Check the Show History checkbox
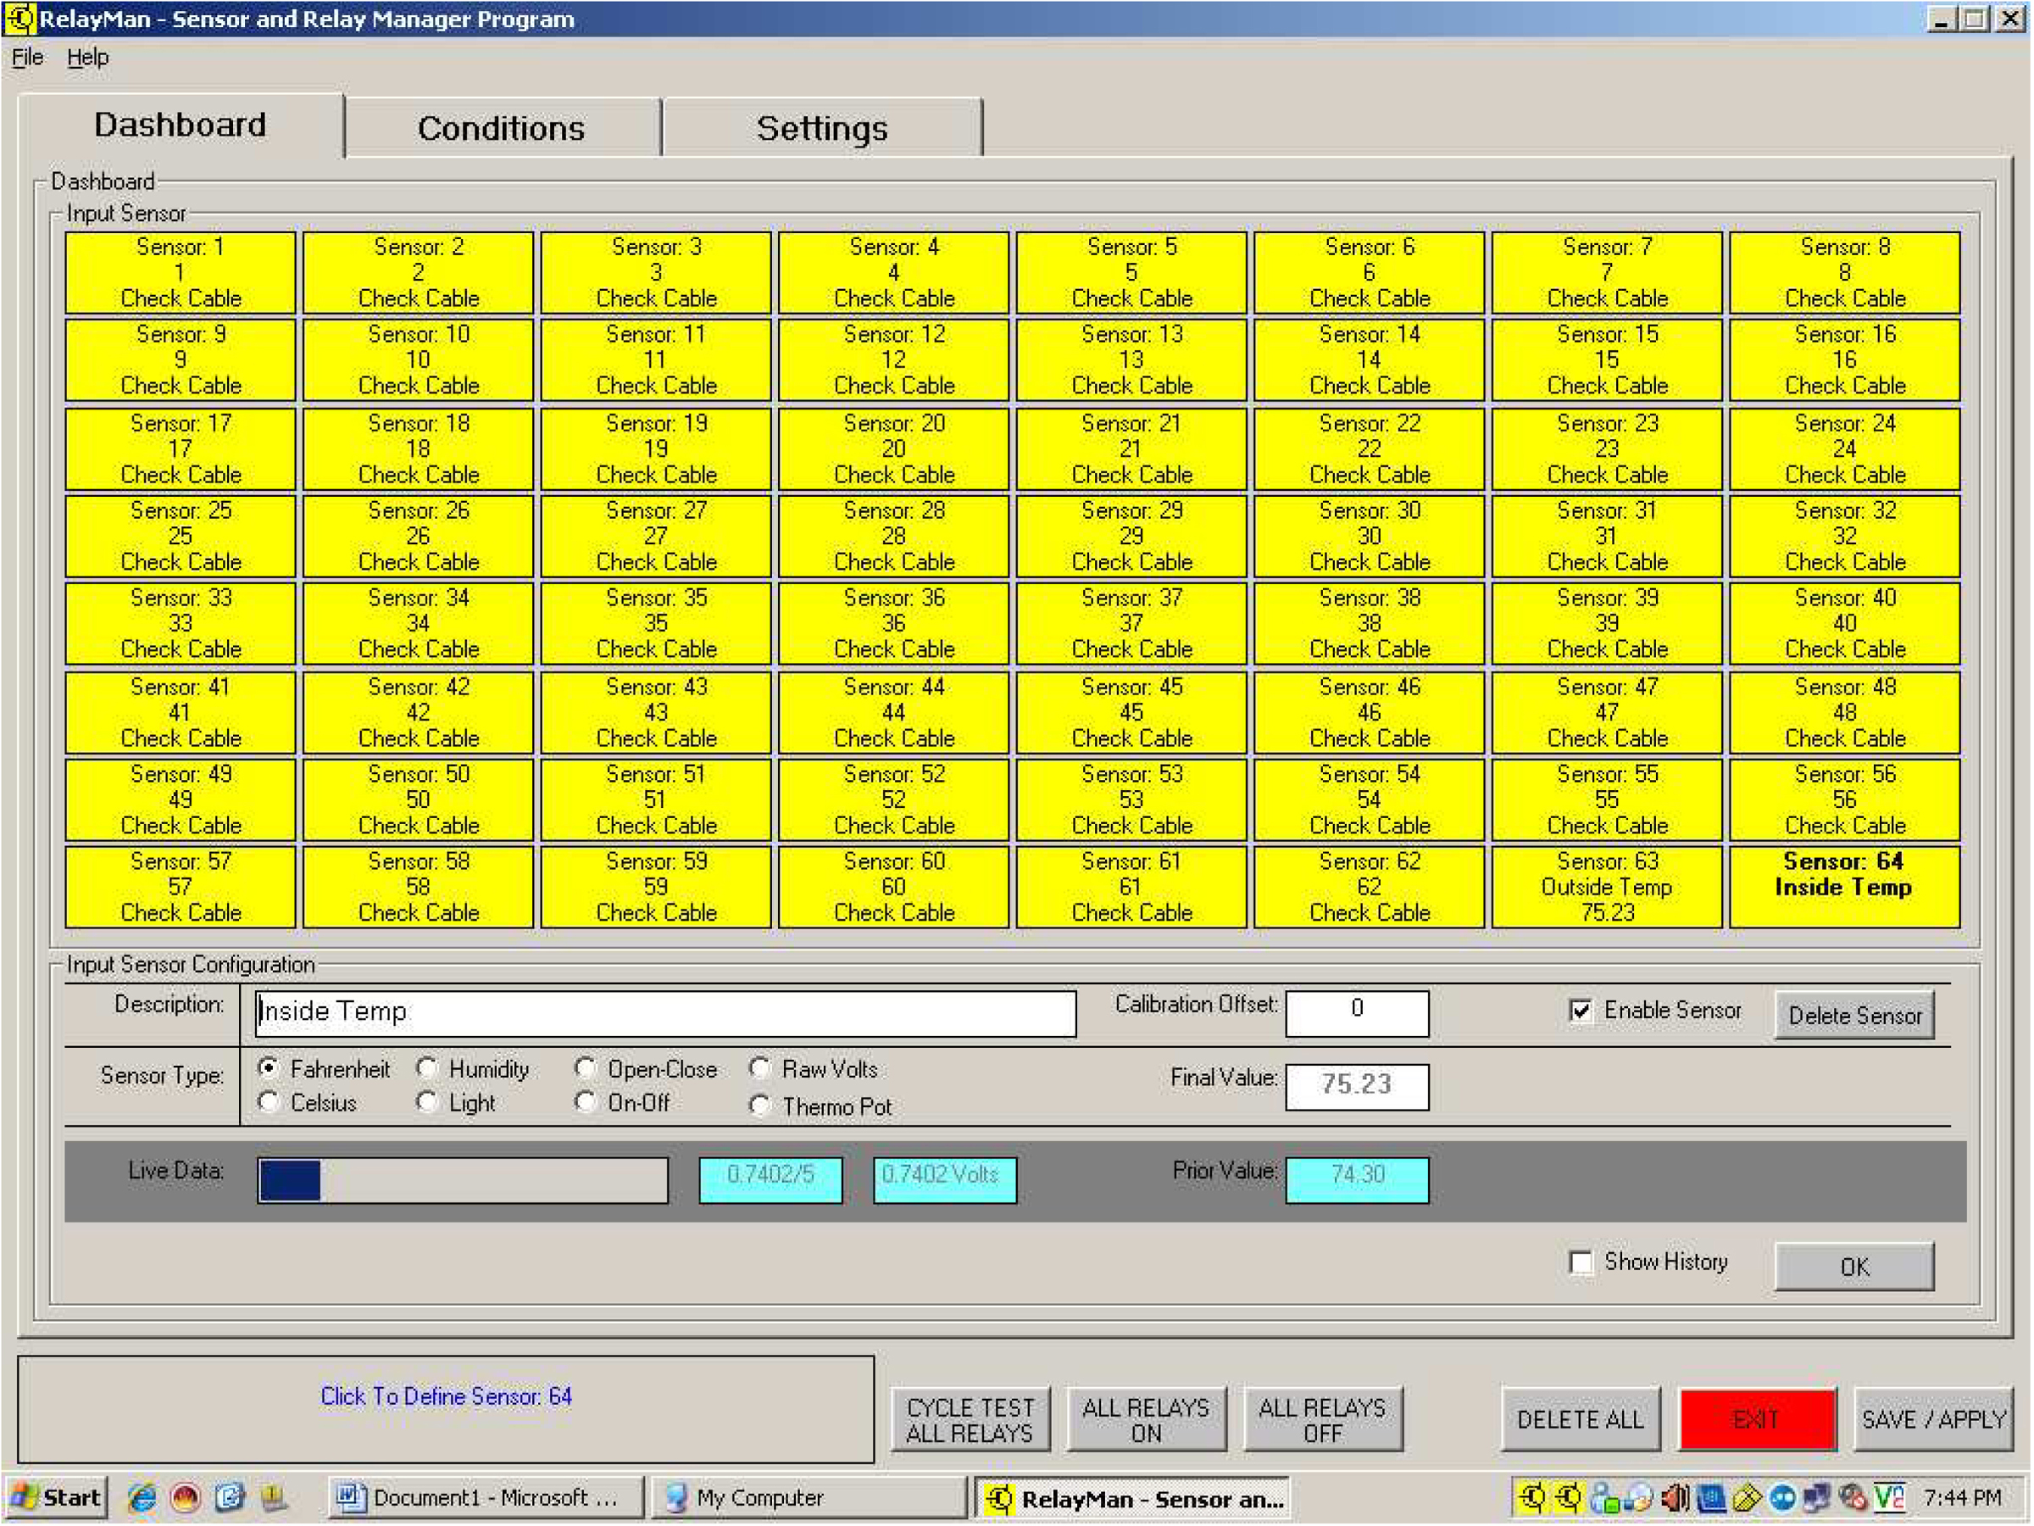The image size is (2034, 1526). [1580, 1262]
